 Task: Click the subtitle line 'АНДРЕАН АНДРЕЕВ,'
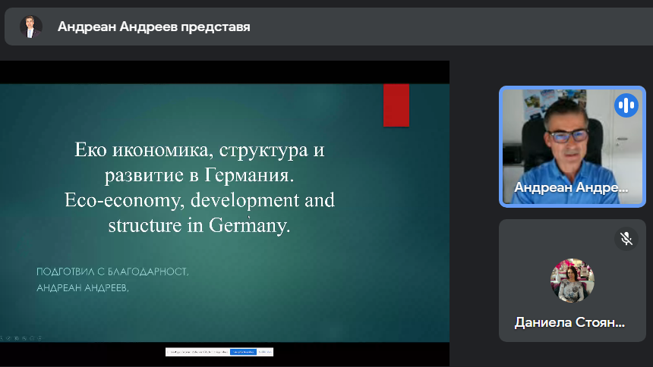tap(83, 288)
